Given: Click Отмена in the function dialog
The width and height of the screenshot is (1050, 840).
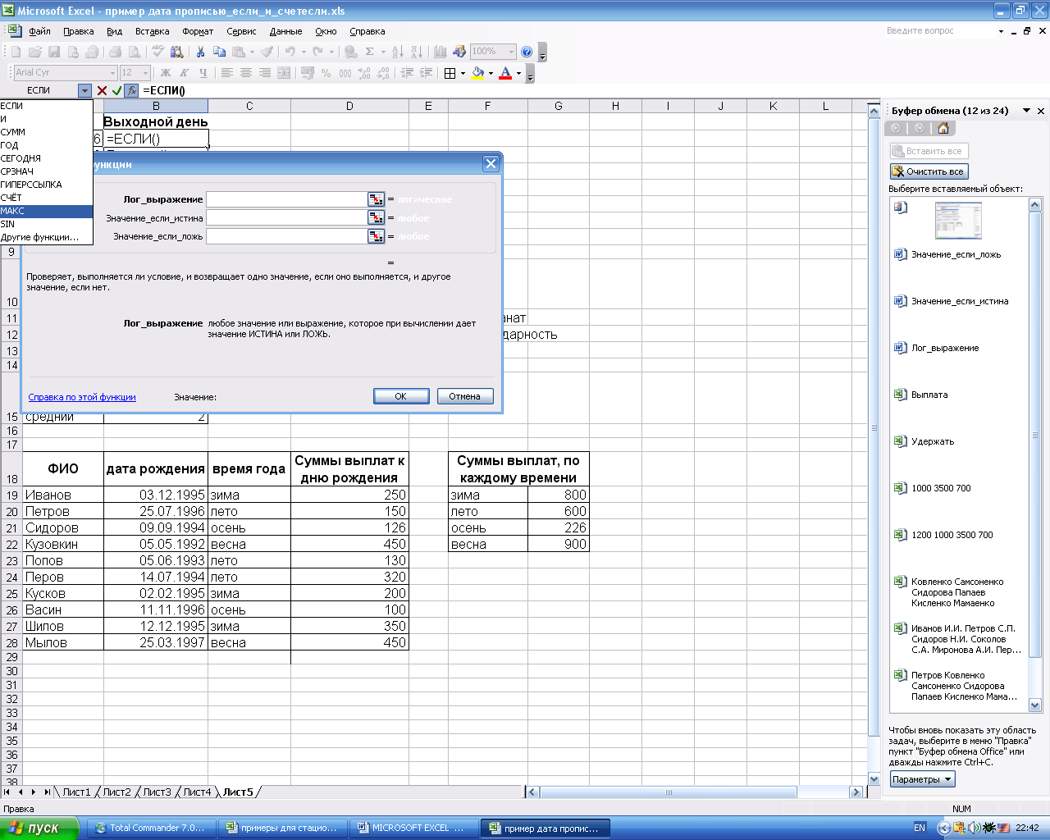Looking at the screenshot, I should click(465, 396).
